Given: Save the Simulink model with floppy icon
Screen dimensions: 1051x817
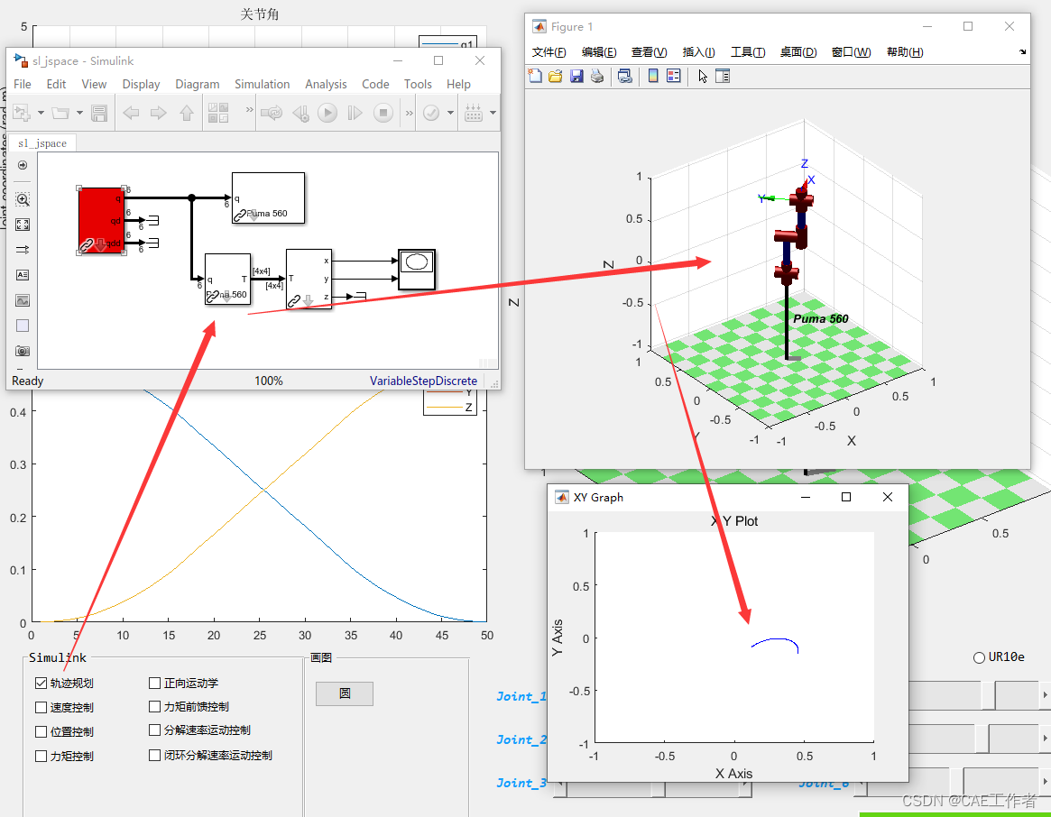Looking at the screenshot, I should (99, 114).
